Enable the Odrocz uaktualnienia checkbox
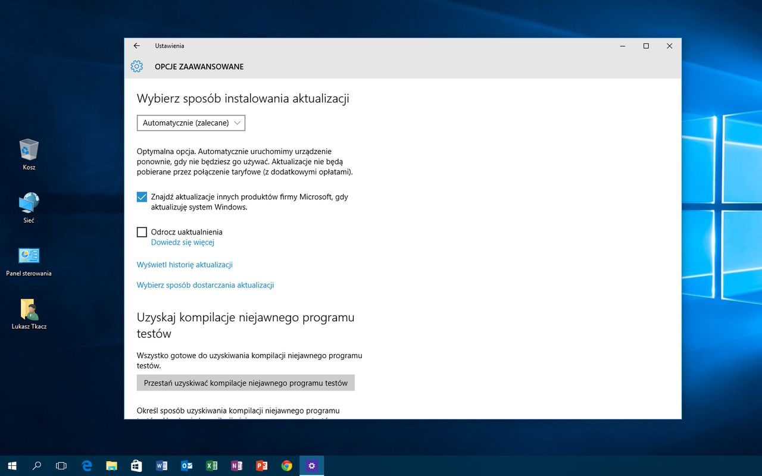This screenshot has height=476, width=762. pyautogui.click(x=142, y=232)
